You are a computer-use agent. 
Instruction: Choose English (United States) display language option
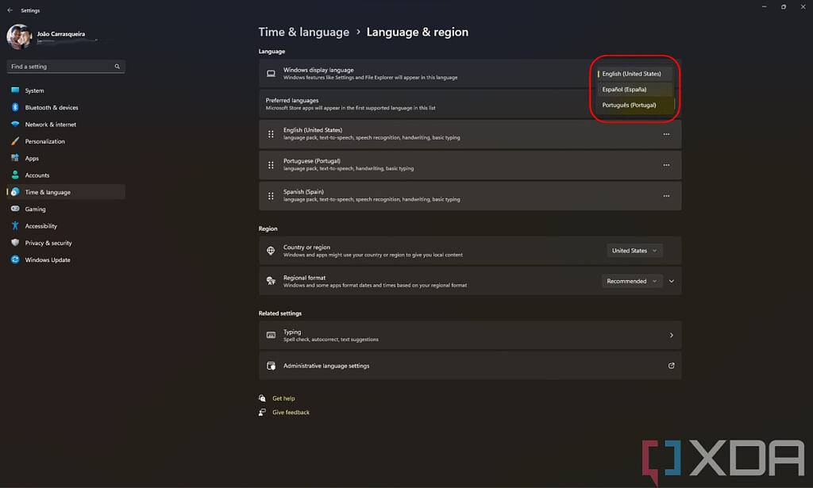[634, 74]
